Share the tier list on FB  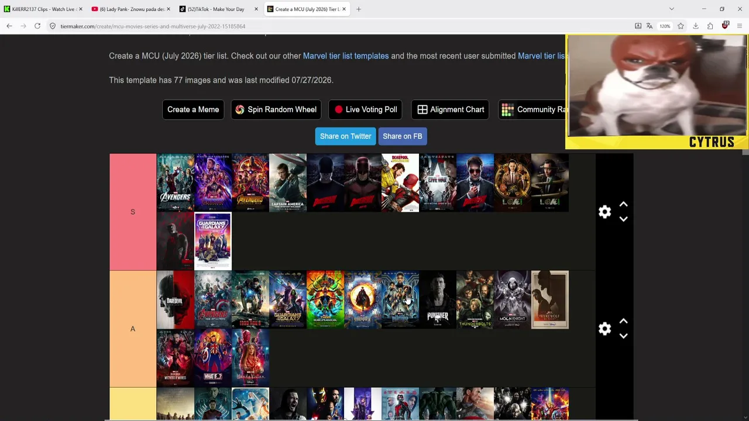[x=403, y=136]
